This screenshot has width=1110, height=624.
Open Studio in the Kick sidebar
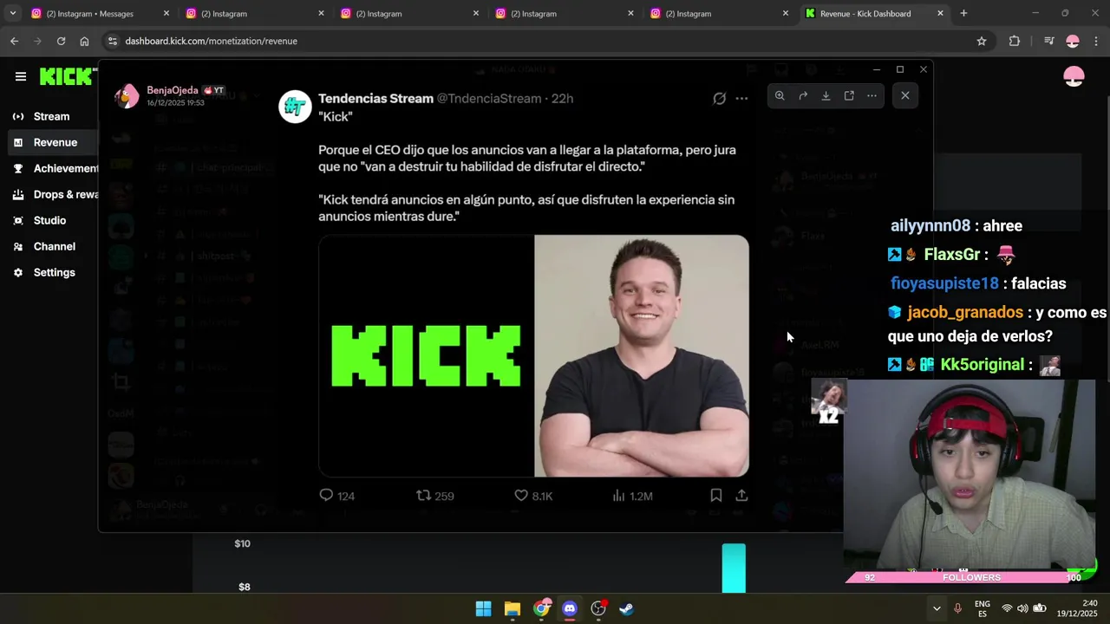[50, 220]
